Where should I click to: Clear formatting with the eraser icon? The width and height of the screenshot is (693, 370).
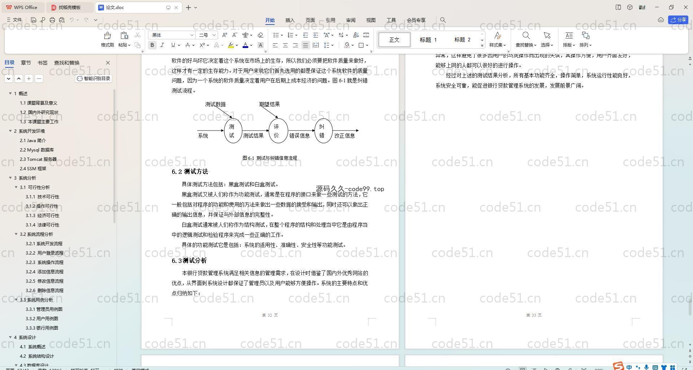tap(260, 35)
